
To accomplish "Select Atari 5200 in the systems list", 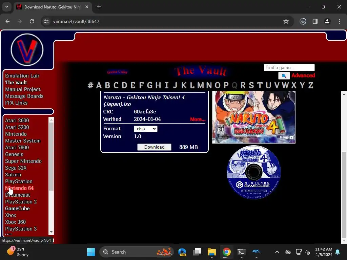I will coord(17,127).
